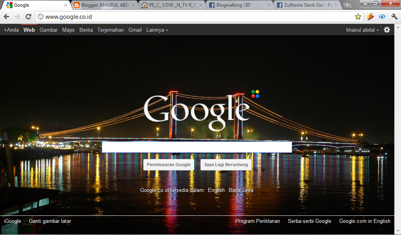Open Terjemahan translate link
The height and width of the screenshot is (235, 401).
click(110, 30)
